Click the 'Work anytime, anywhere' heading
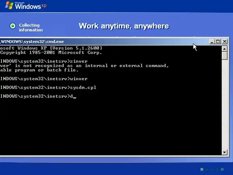 pyautogui.click(x=124, y=26)
